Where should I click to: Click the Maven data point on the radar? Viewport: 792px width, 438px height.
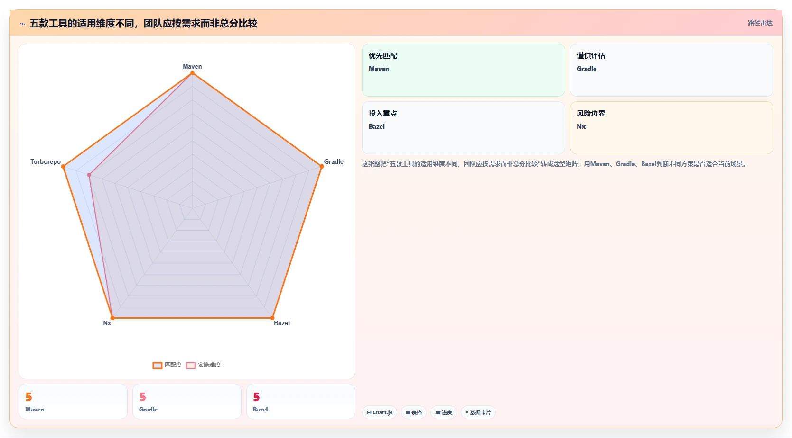[x=192, y=73]
